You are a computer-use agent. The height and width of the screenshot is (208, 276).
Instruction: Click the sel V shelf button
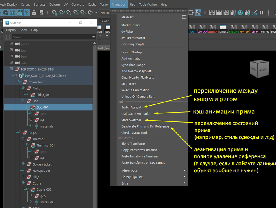tap(255, 29)
